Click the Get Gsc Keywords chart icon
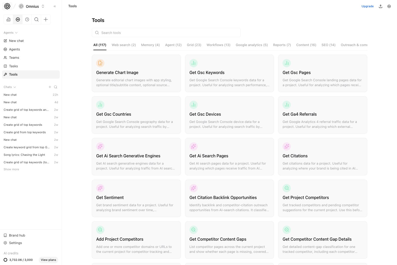This screenshot has height=265, width=397. coord(194,63)
